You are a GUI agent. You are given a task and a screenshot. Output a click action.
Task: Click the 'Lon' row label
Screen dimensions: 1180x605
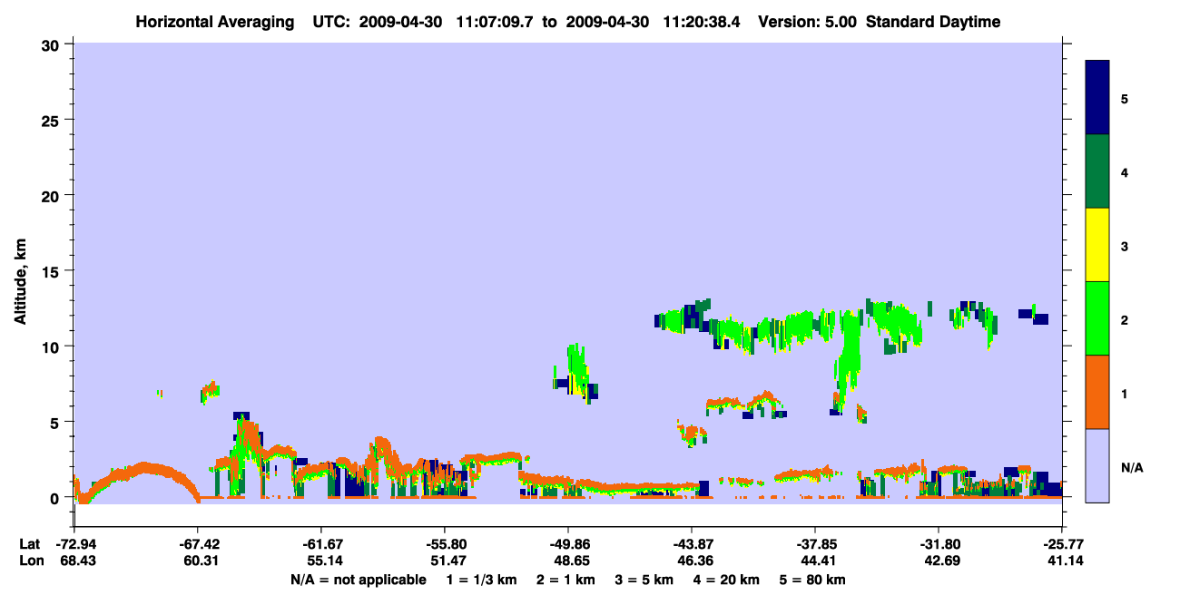pyautogui.click(x=30, y=561)
